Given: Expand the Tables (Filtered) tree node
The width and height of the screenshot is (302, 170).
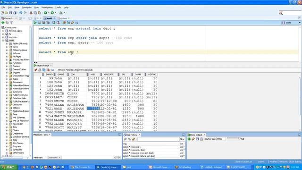Looking at the screenshot, I should (x=7, y=44).
